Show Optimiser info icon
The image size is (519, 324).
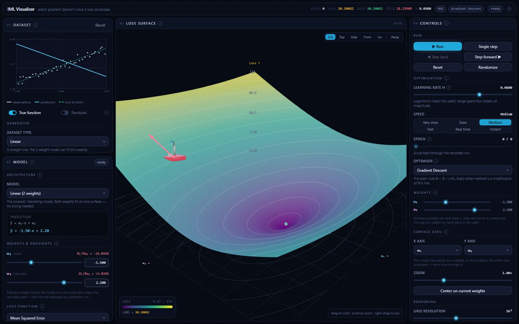pyautogui.click(x=436, y=161)
